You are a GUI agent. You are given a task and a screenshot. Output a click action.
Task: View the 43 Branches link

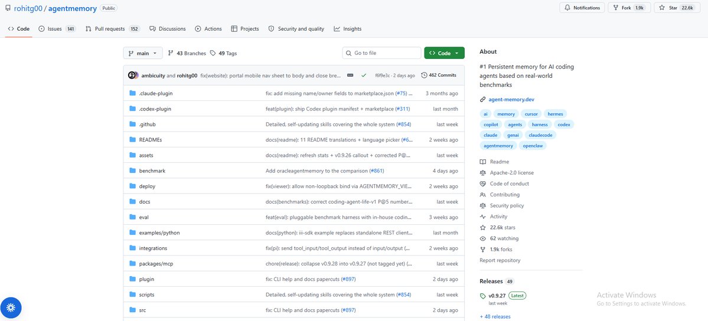click(187, 53)
